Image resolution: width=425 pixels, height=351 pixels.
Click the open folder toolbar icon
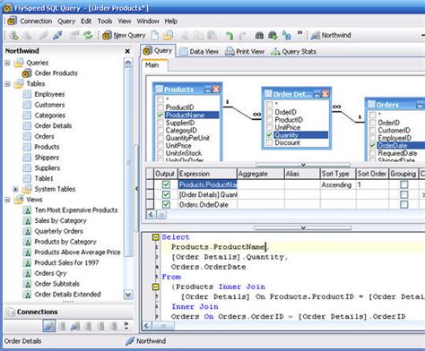click(x=168, y=35)
